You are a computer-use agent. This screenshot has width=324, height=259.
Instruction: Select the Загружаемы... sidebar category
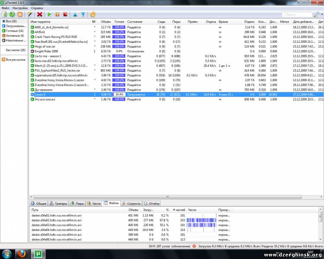(x=14, y=26)
